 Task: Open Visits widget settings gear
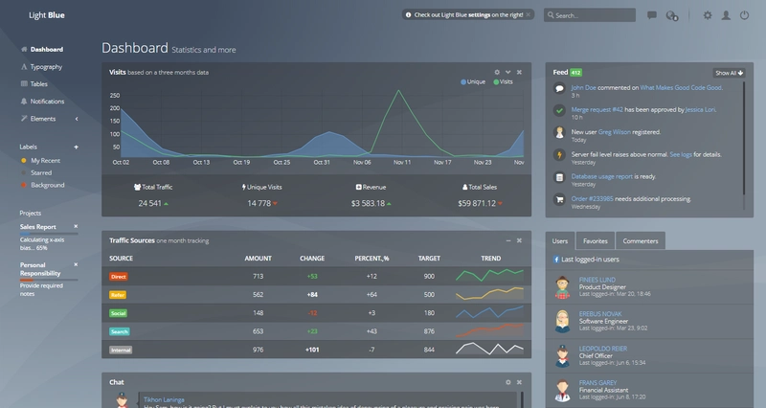click(497, 73)
